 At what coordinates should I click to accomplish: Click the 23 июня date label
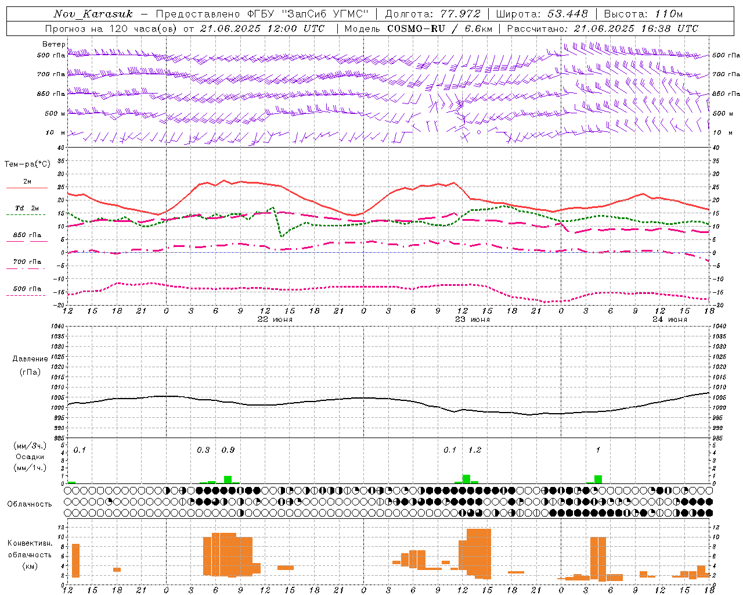(x=473, y=320)
